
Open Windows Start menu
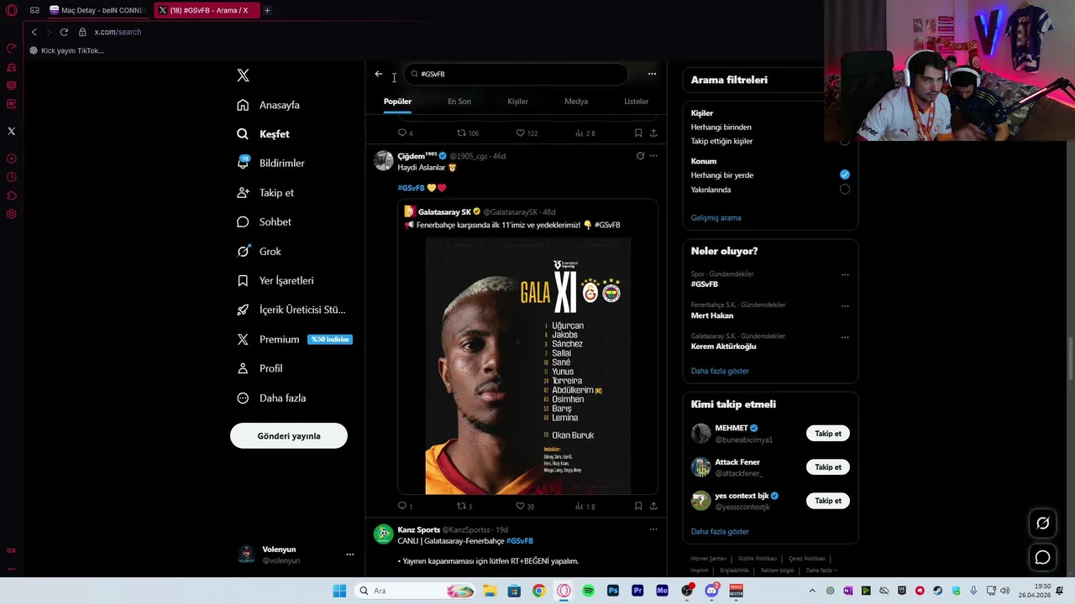click(339, 591)
